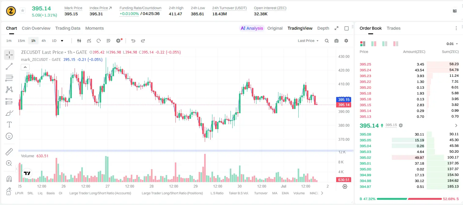Image resolution: width=463 pixels, height=205 pixels.
Task: Click the AI Analysis button
Action: coord(252,28)
